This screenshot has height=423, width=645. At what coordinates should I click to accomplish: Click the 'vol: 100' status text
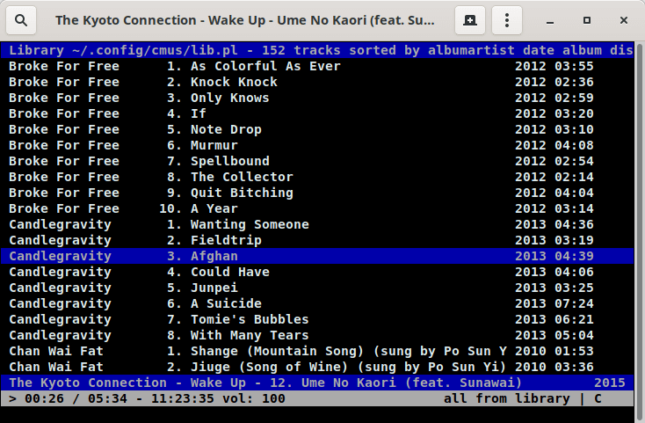(254, 398)
